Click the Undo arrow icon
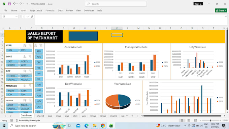229x129 pixels. (14, 4)
